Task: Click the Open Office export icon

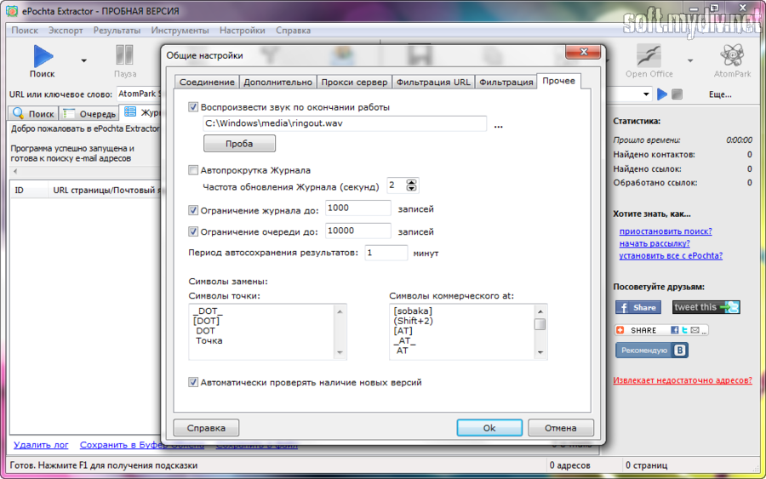Action: [x=649, y=55]
